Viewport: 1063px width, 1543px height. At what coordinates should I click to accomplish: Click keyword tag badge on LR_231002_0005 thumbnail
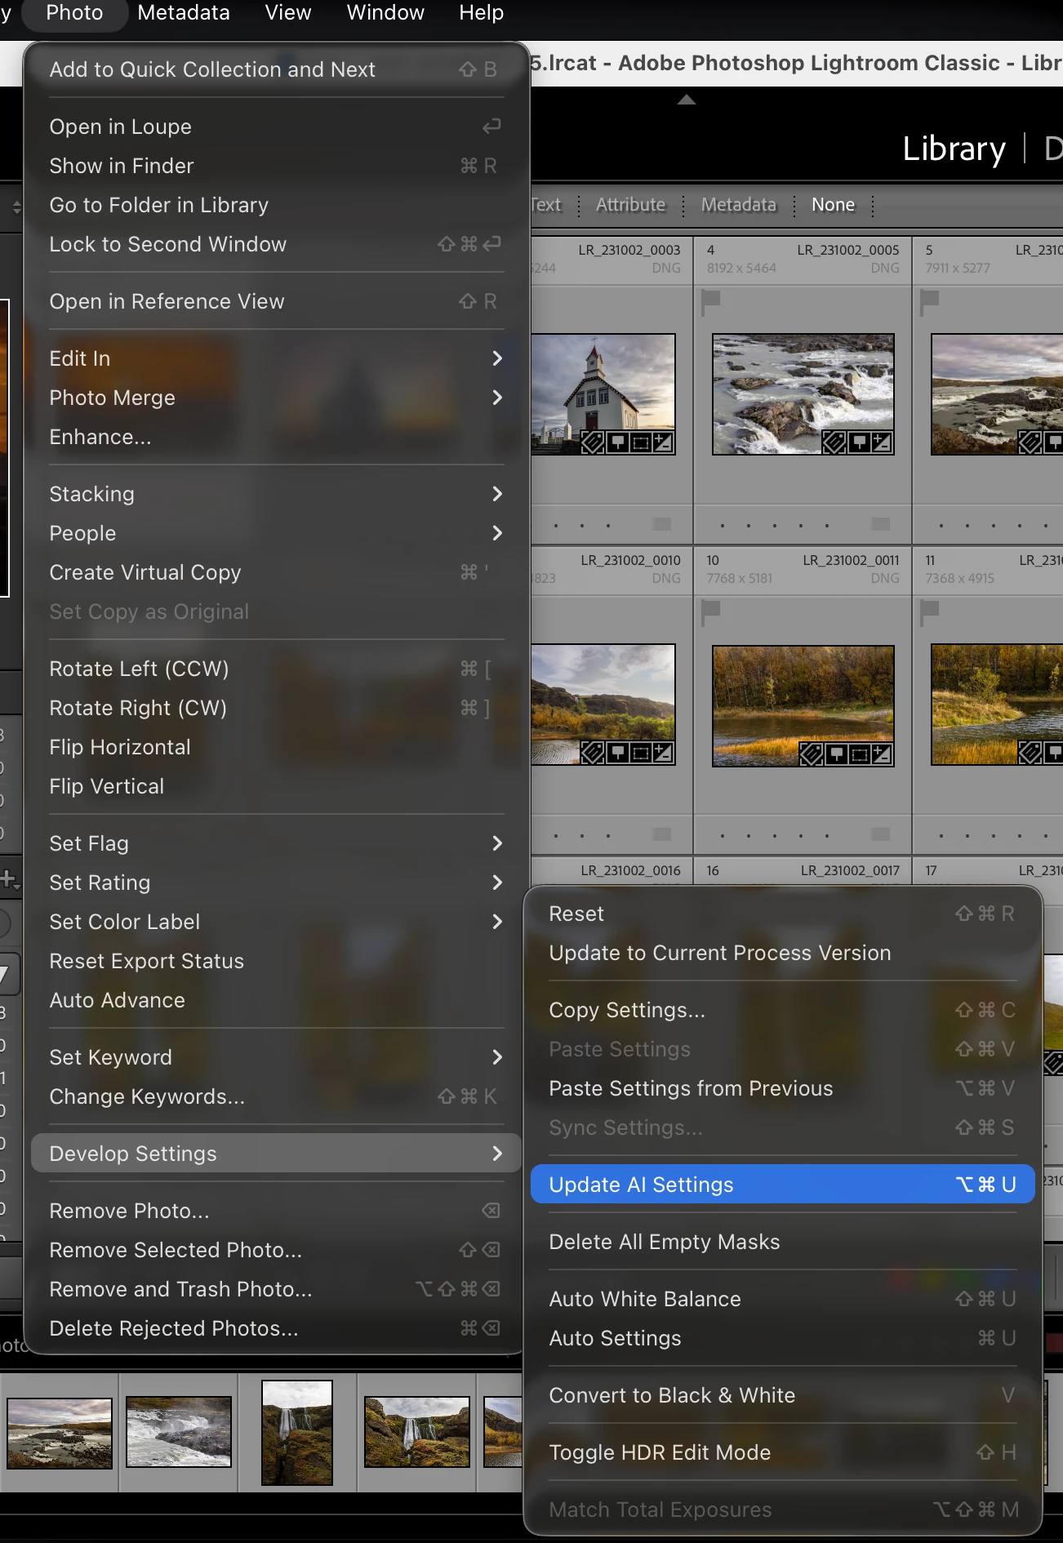[x=834, y=443]
